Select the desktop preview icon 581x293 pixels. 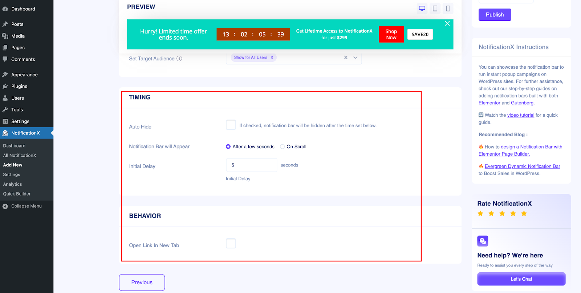tap(422, 8)
